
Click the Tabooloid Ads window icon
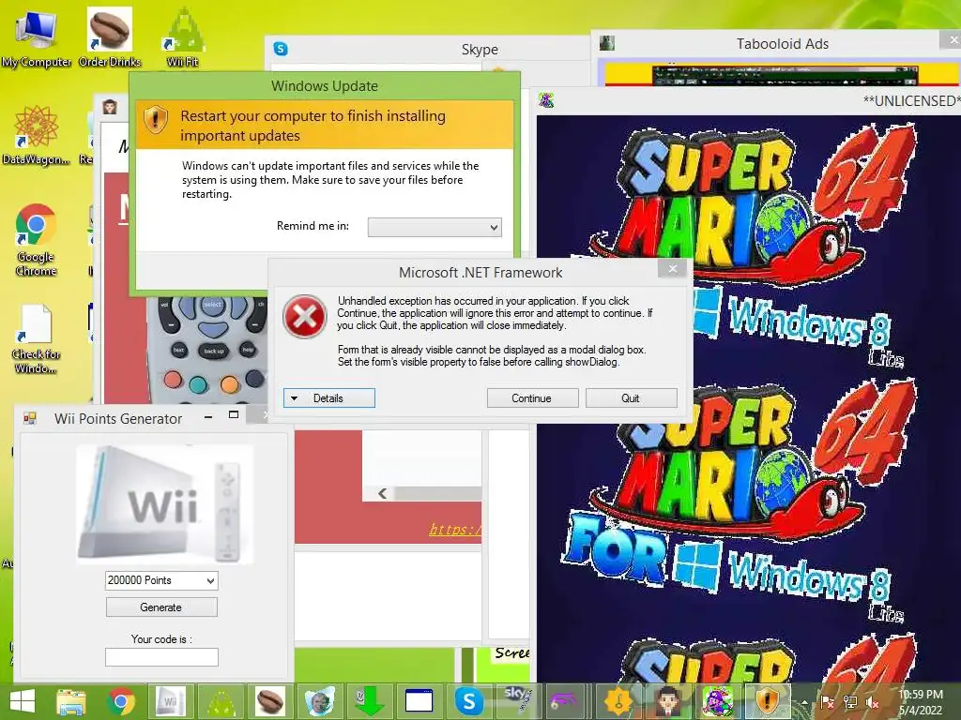point(607,43)
